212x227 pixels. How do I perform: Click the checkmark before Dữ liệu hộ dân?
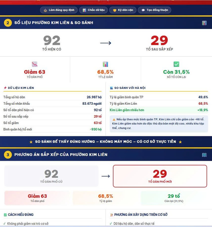click(111, 224)
